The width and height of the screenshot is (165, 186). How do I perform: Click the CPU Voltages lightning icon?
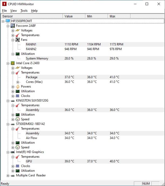(18, 68)
